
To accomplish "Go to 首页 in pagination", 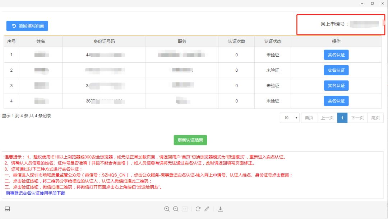I will coord(309,118).
